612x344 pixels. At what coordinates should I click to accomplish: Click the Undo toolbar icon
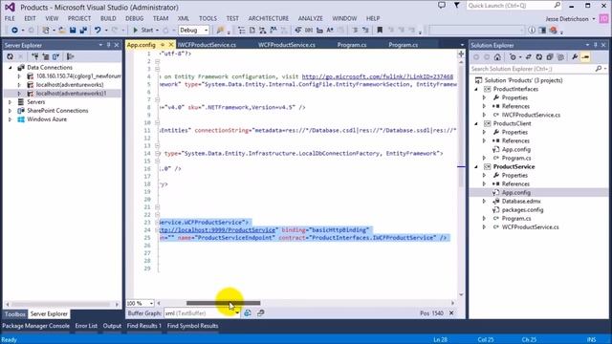[98, 30]
